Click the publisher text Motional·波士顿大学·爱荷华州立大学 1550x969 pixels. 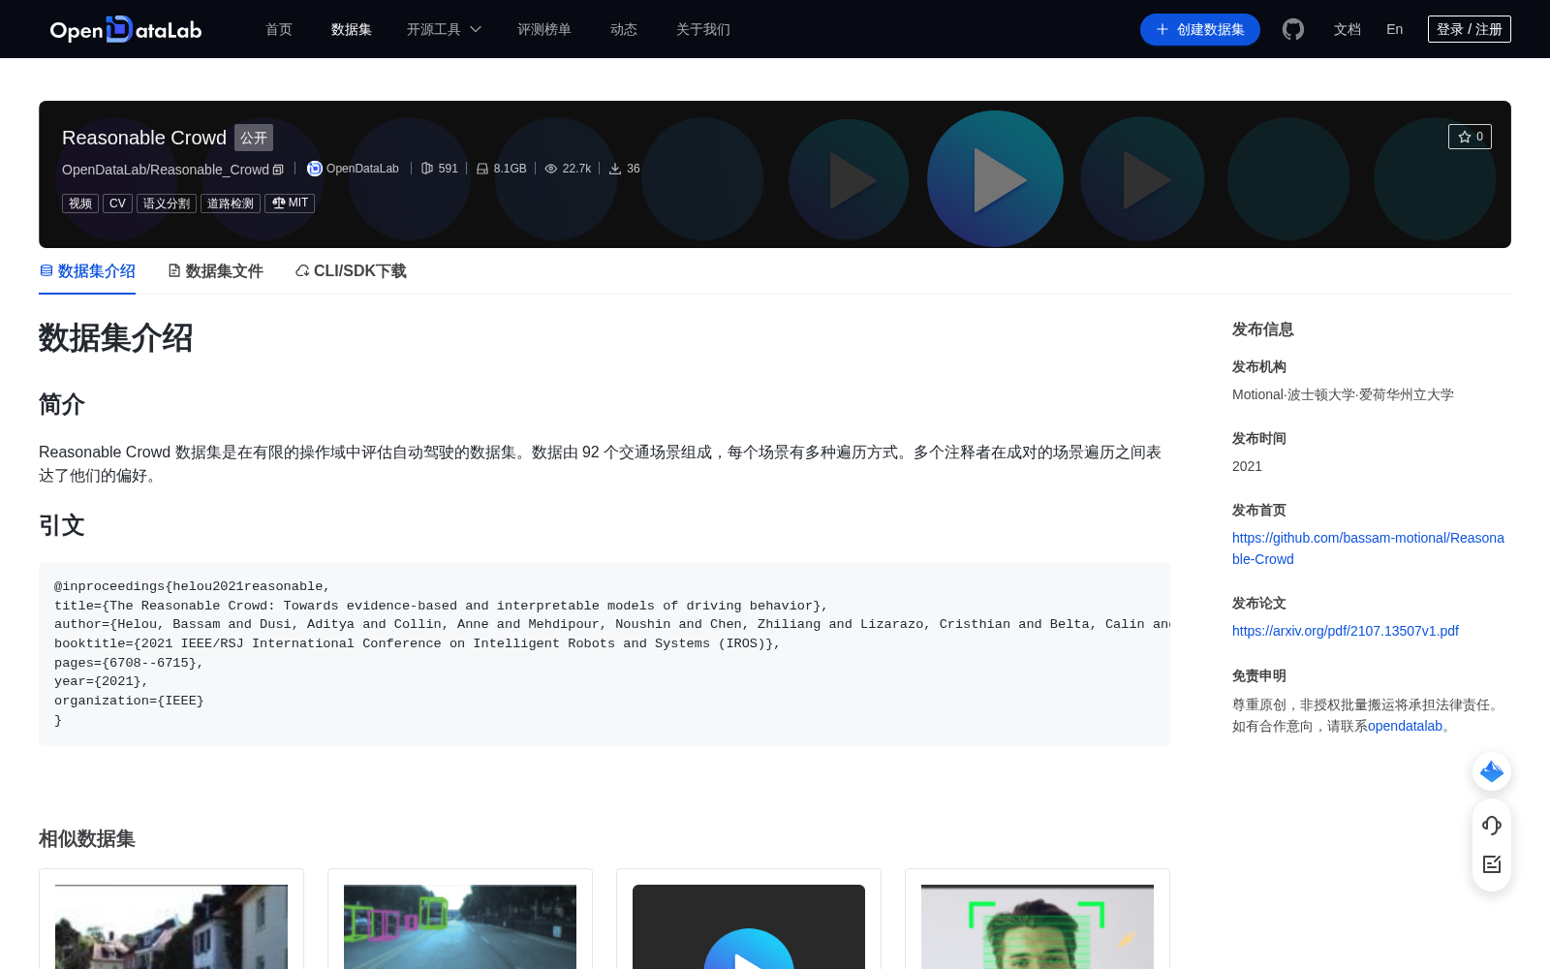[1343, 394]
